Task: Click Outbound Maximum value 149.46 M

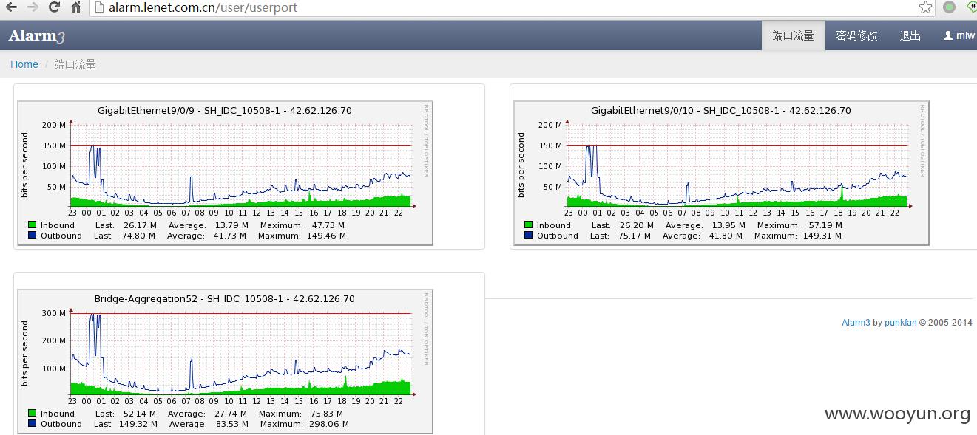Action: pos(326,236)
